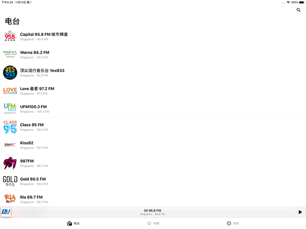
Task: Open the search magnifier icon
Action: (299, 10)
